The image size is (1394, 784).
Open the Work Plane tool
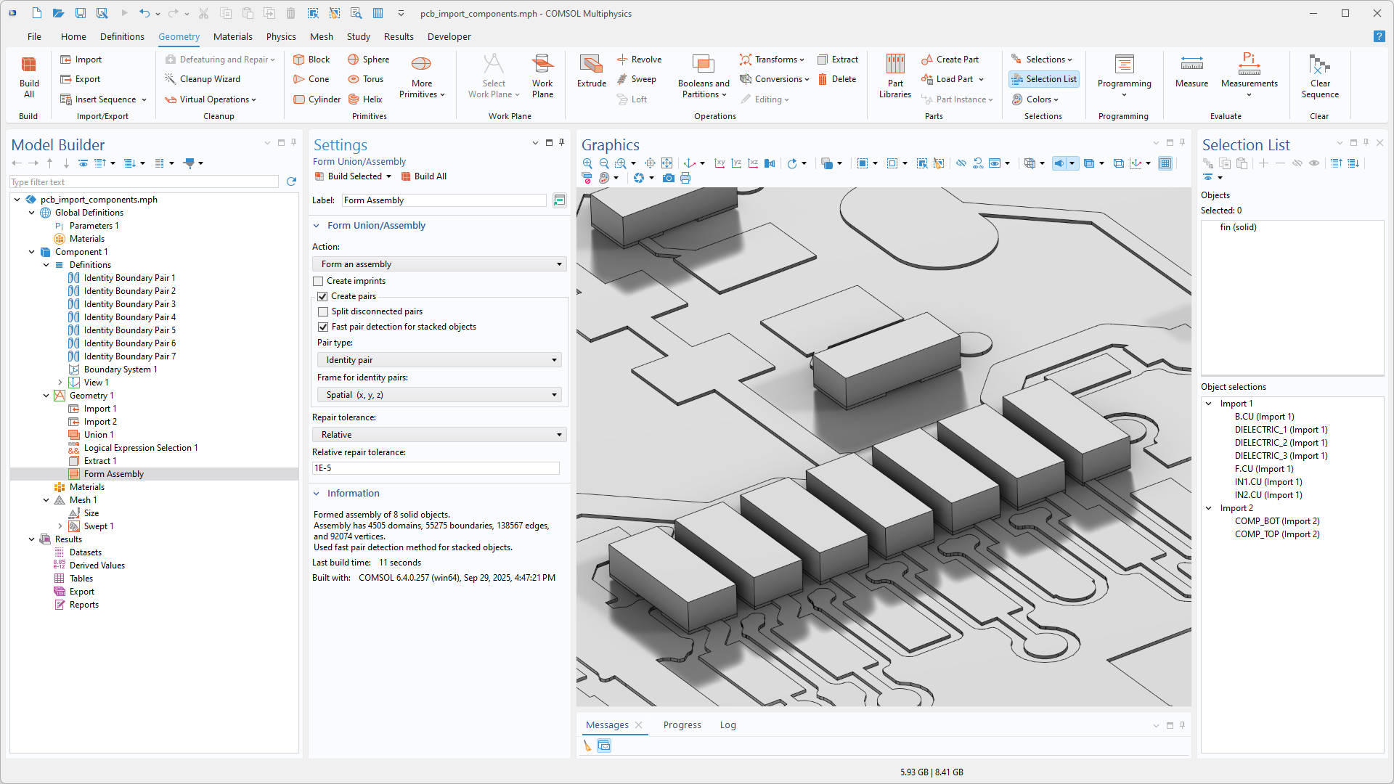[x=542, y=75]
